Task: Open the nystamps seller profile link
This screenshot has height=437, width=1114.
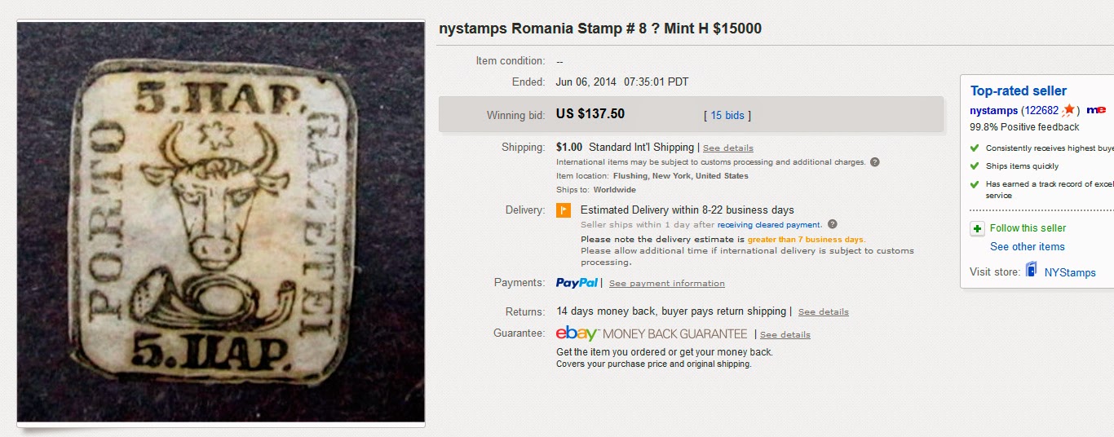Action: (x=993, y=111)
